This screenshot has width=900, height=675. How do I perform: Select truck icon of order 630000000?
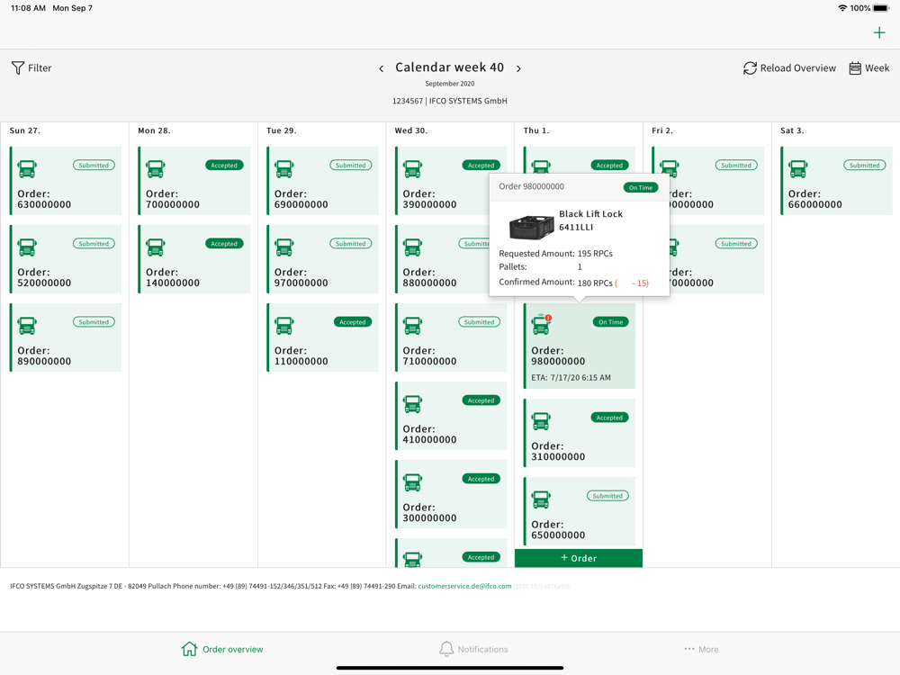[x=27, y=169]
